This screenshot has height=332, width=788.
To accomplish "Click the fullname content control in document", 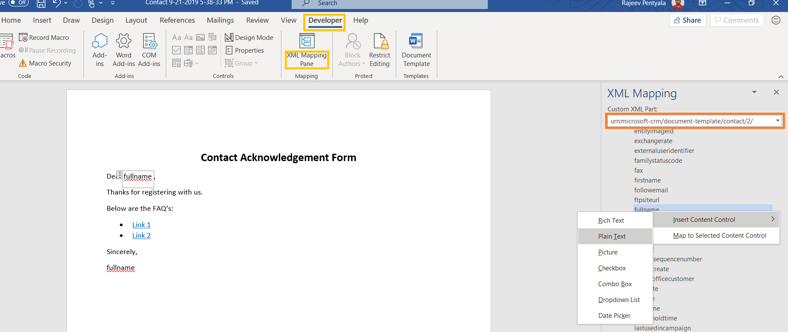I will 137,176.
